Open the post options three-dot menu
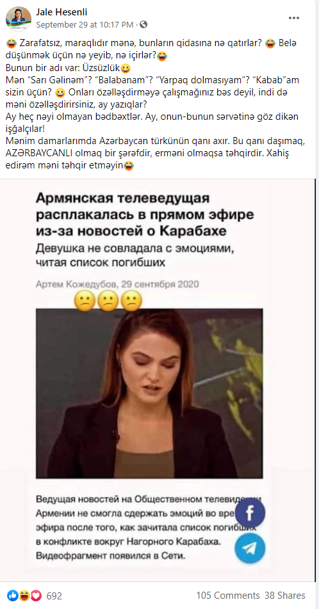 (294, 18)
